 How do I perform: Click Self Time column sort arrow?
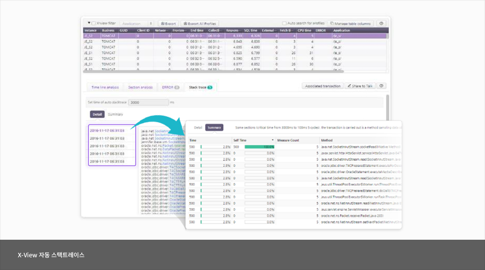[273, 140]
